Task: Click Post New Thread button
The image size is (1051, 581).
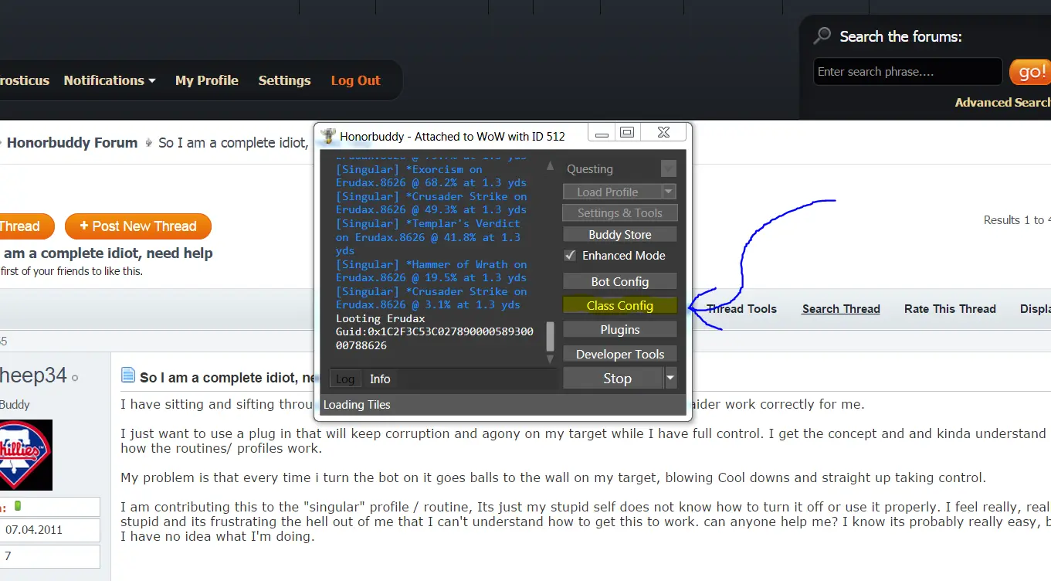Action: click(x=138, y=226)
